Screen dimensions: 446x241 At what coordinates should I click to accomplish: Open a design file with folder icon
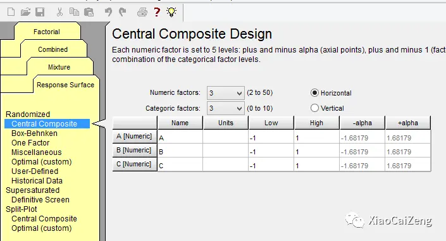tap(25, 12)
